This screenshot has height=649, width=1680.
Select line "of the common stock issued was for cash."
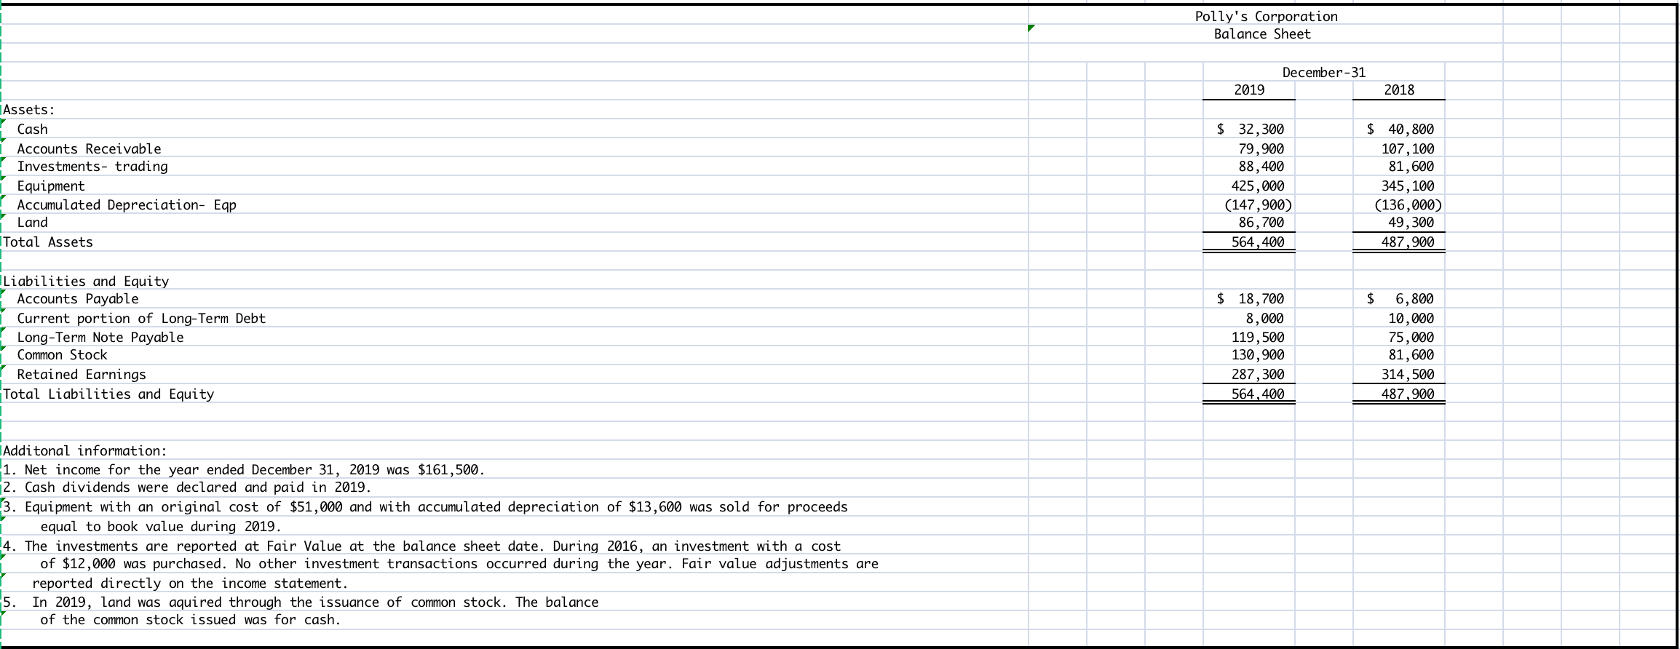pyautogui.click(x=191, y=620)
